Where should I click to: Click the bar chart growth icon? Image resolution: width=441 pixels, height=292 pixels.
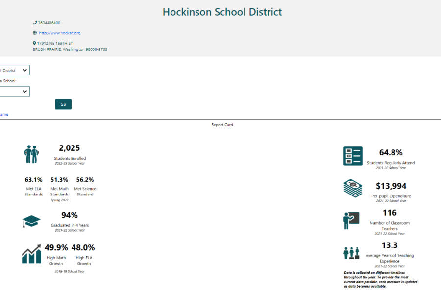31,254
